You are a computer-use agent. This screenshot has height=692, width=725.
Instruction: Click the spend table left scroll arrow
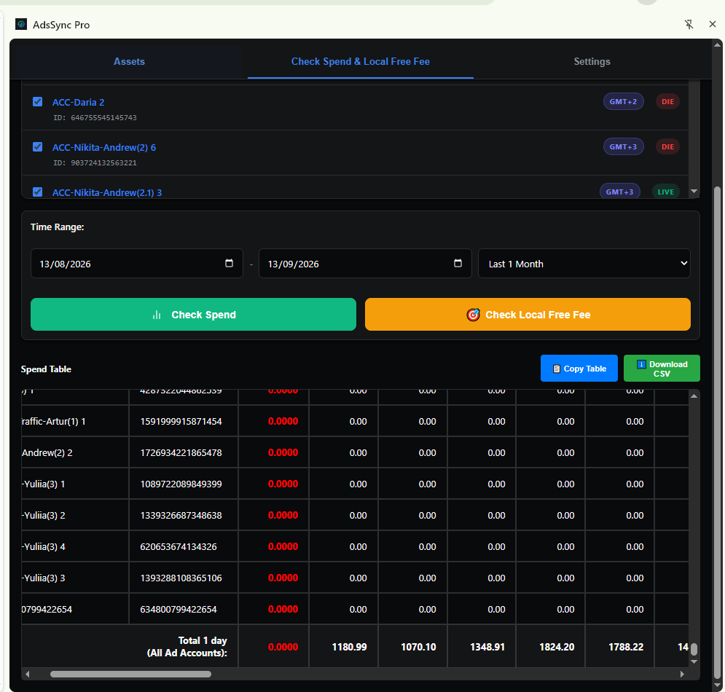coord(28,674)
